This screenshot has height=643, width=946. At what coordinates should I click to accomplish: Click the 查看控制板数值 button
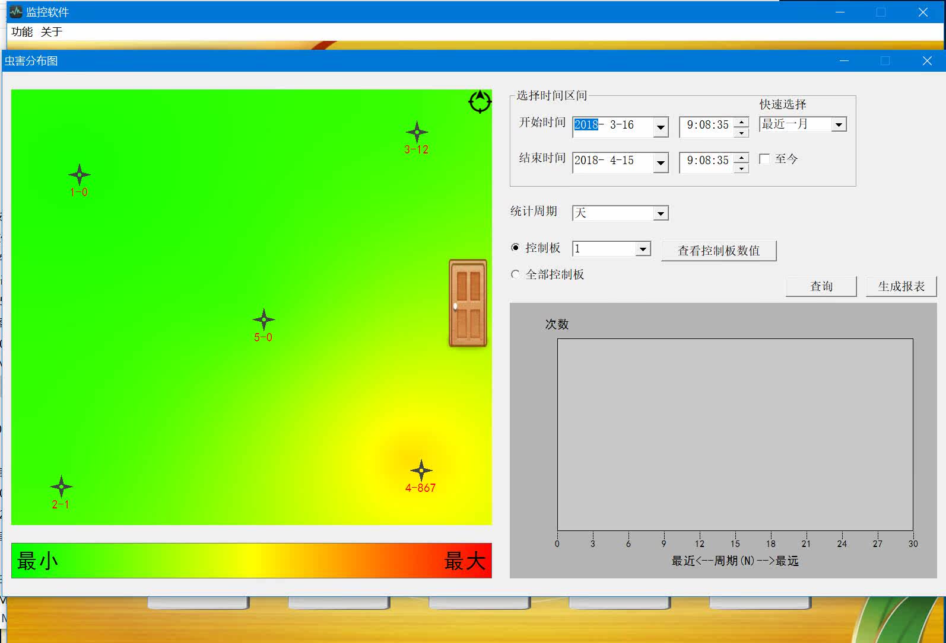719,251
